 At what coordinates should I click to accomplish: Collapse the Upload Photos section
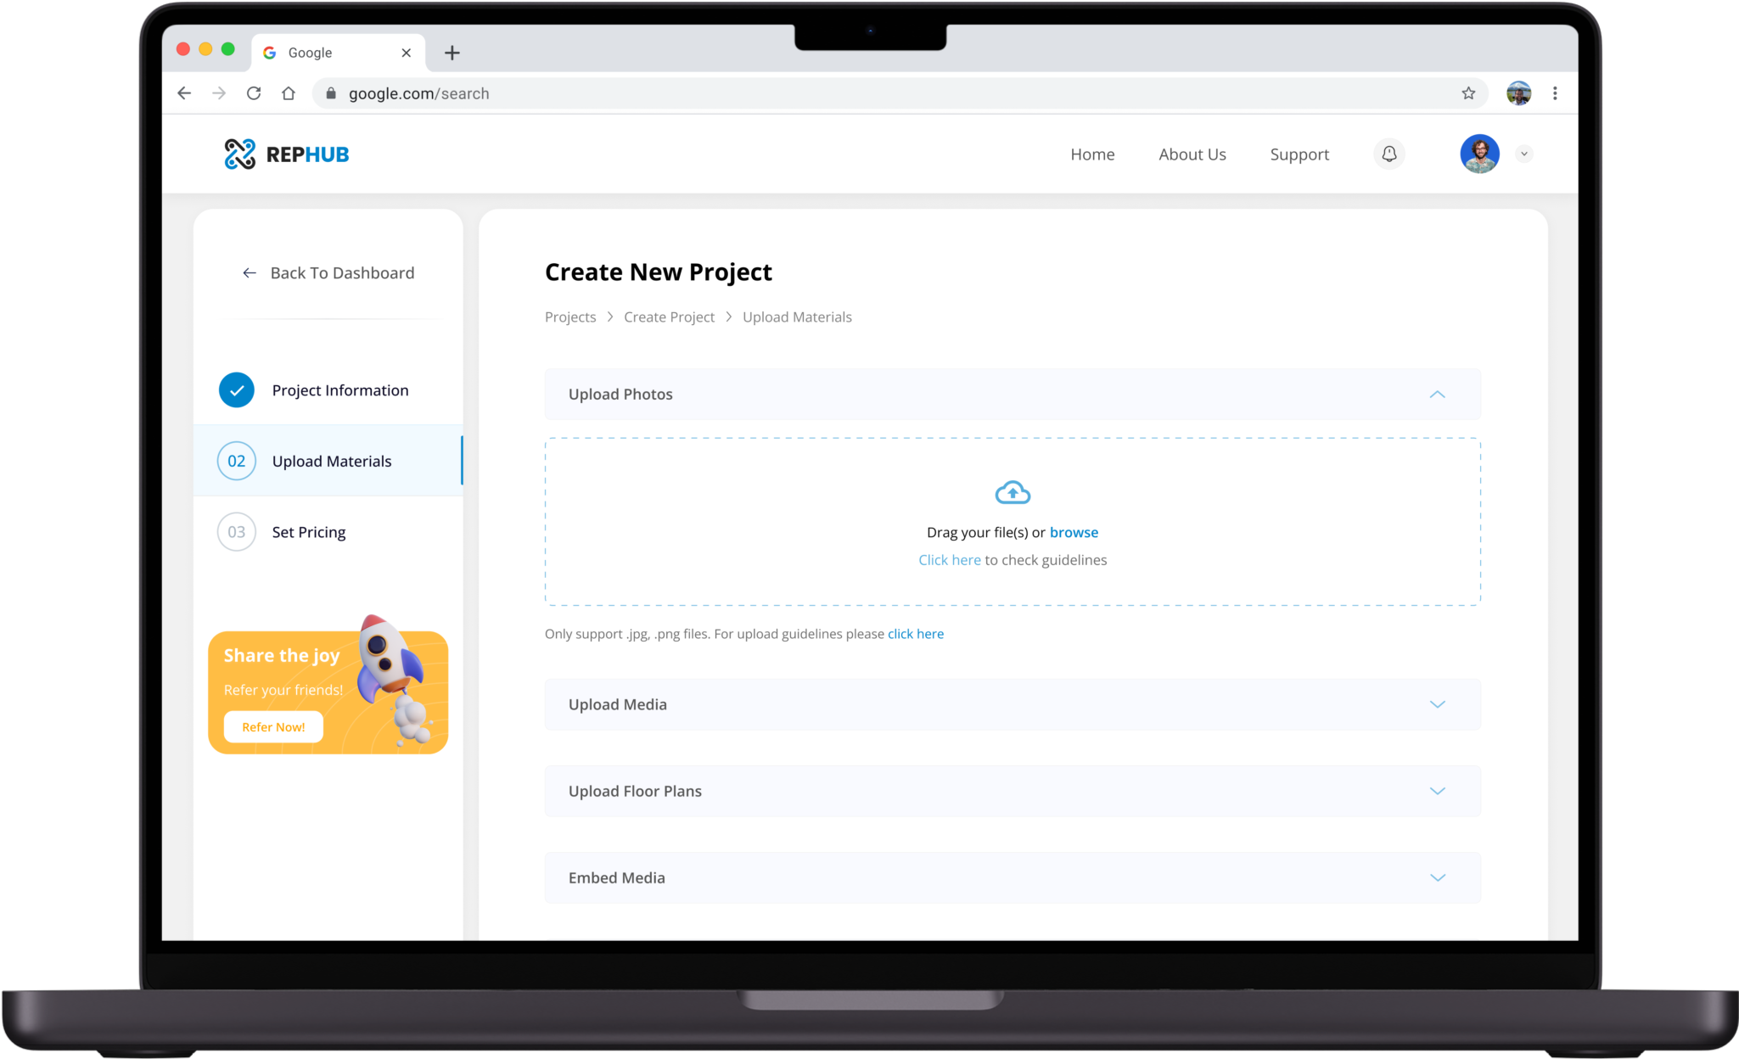(x=1437, y=394)
